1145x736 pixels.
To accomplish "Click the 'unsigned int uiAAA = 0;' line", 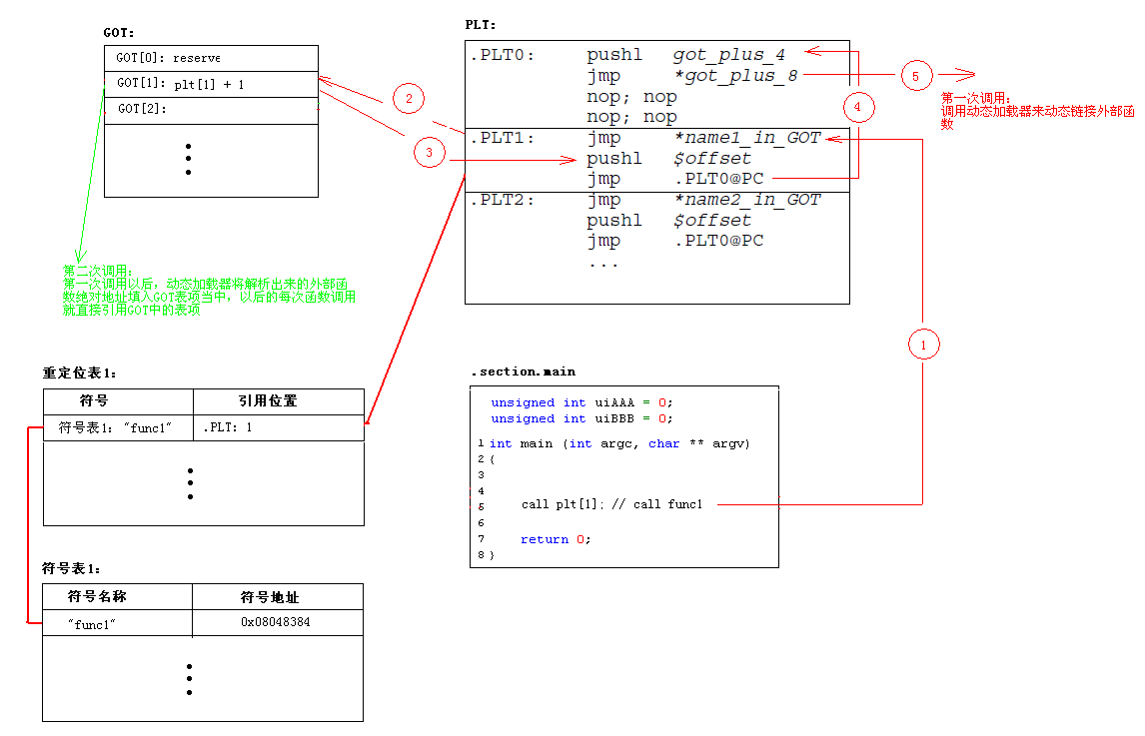I will [x=582, y=403].
